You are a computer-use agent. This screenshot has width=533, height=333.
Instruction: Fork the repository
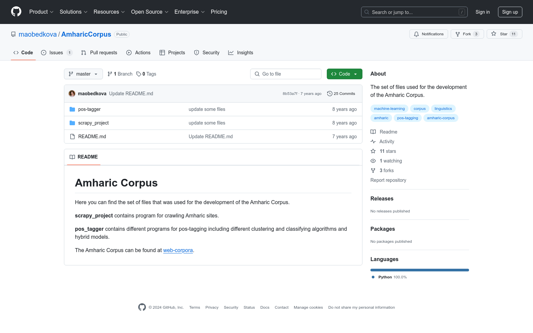point(467,34)
